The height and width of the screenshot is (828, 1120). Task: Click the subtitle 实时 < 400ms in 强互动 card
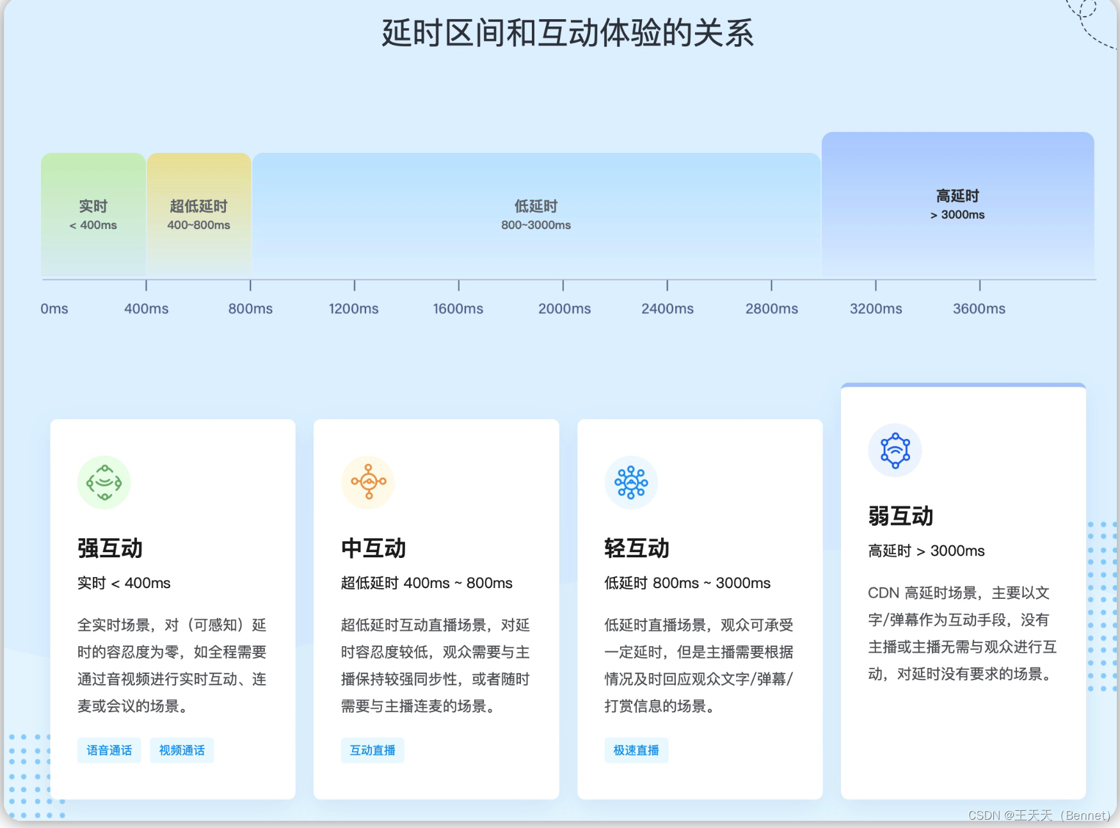(124, 583)
